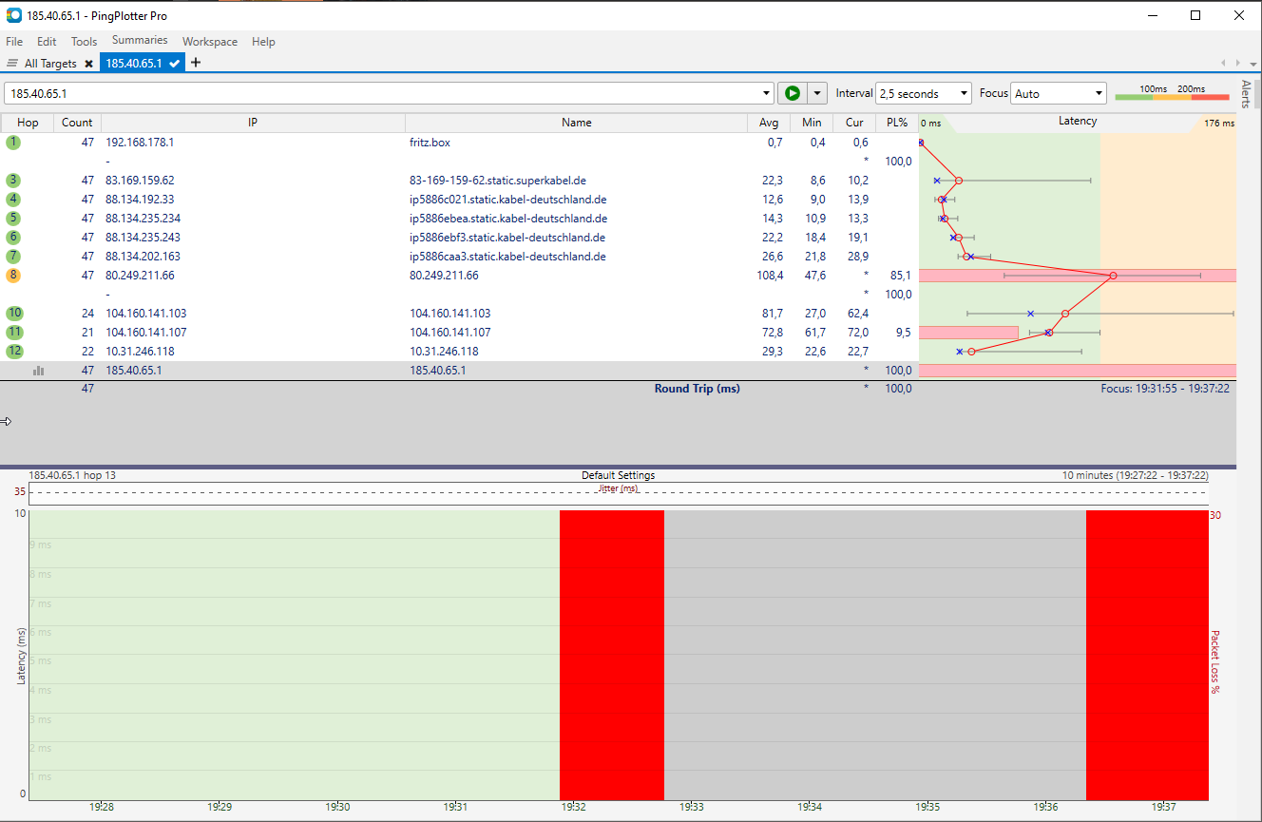Switch to the All Targets tab

click(x=50, y=64)
